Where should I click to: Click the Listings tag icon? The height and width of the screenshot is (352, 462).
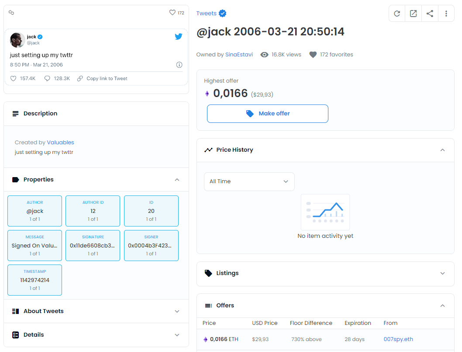tap(208, 273)
